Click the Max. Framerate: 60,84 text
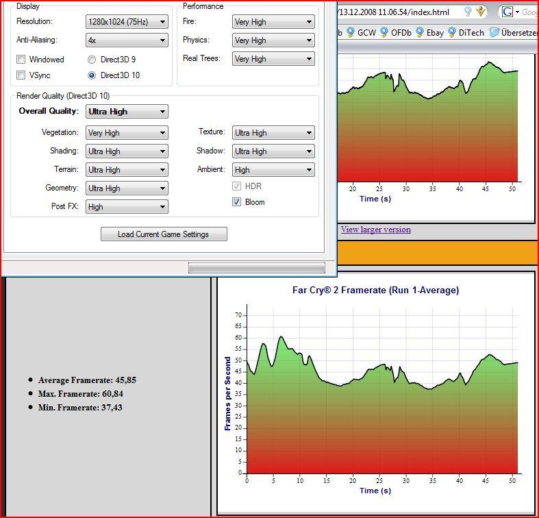Screen dimensions: 539x518 pos(81,394)
